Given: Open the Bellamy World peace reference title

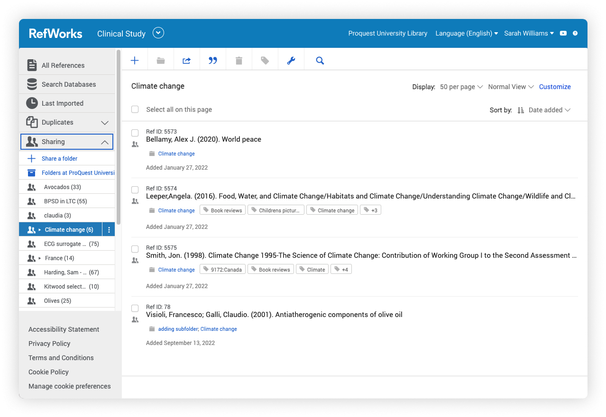Looking at the screenshot, I should click(x=203, y=139).
